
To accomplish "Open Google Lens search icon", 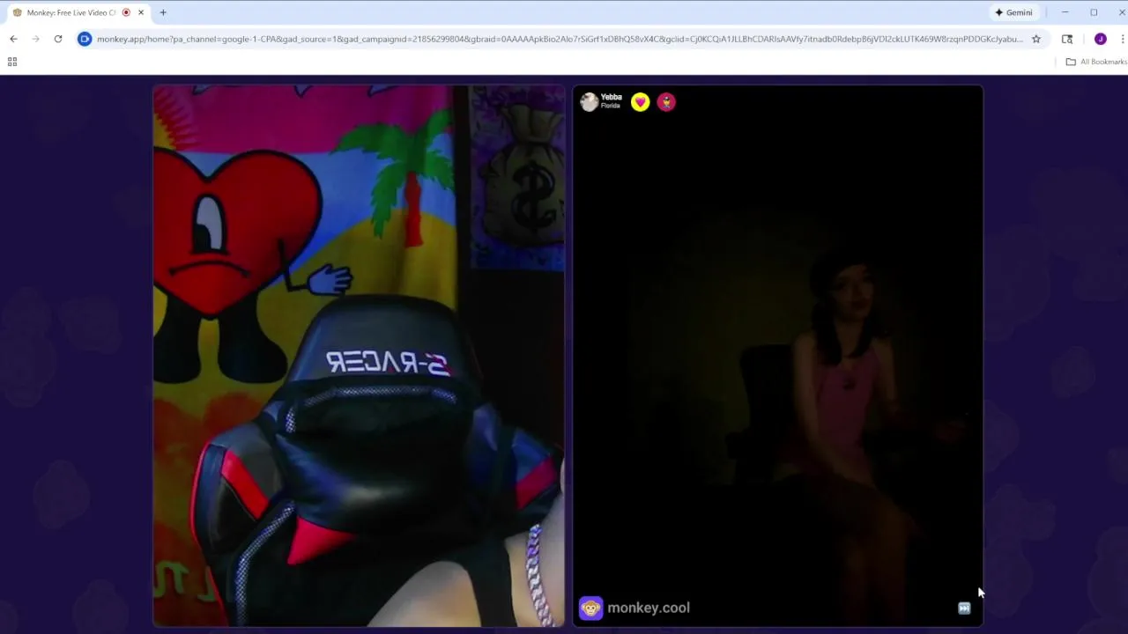I will pos(1067,39).
